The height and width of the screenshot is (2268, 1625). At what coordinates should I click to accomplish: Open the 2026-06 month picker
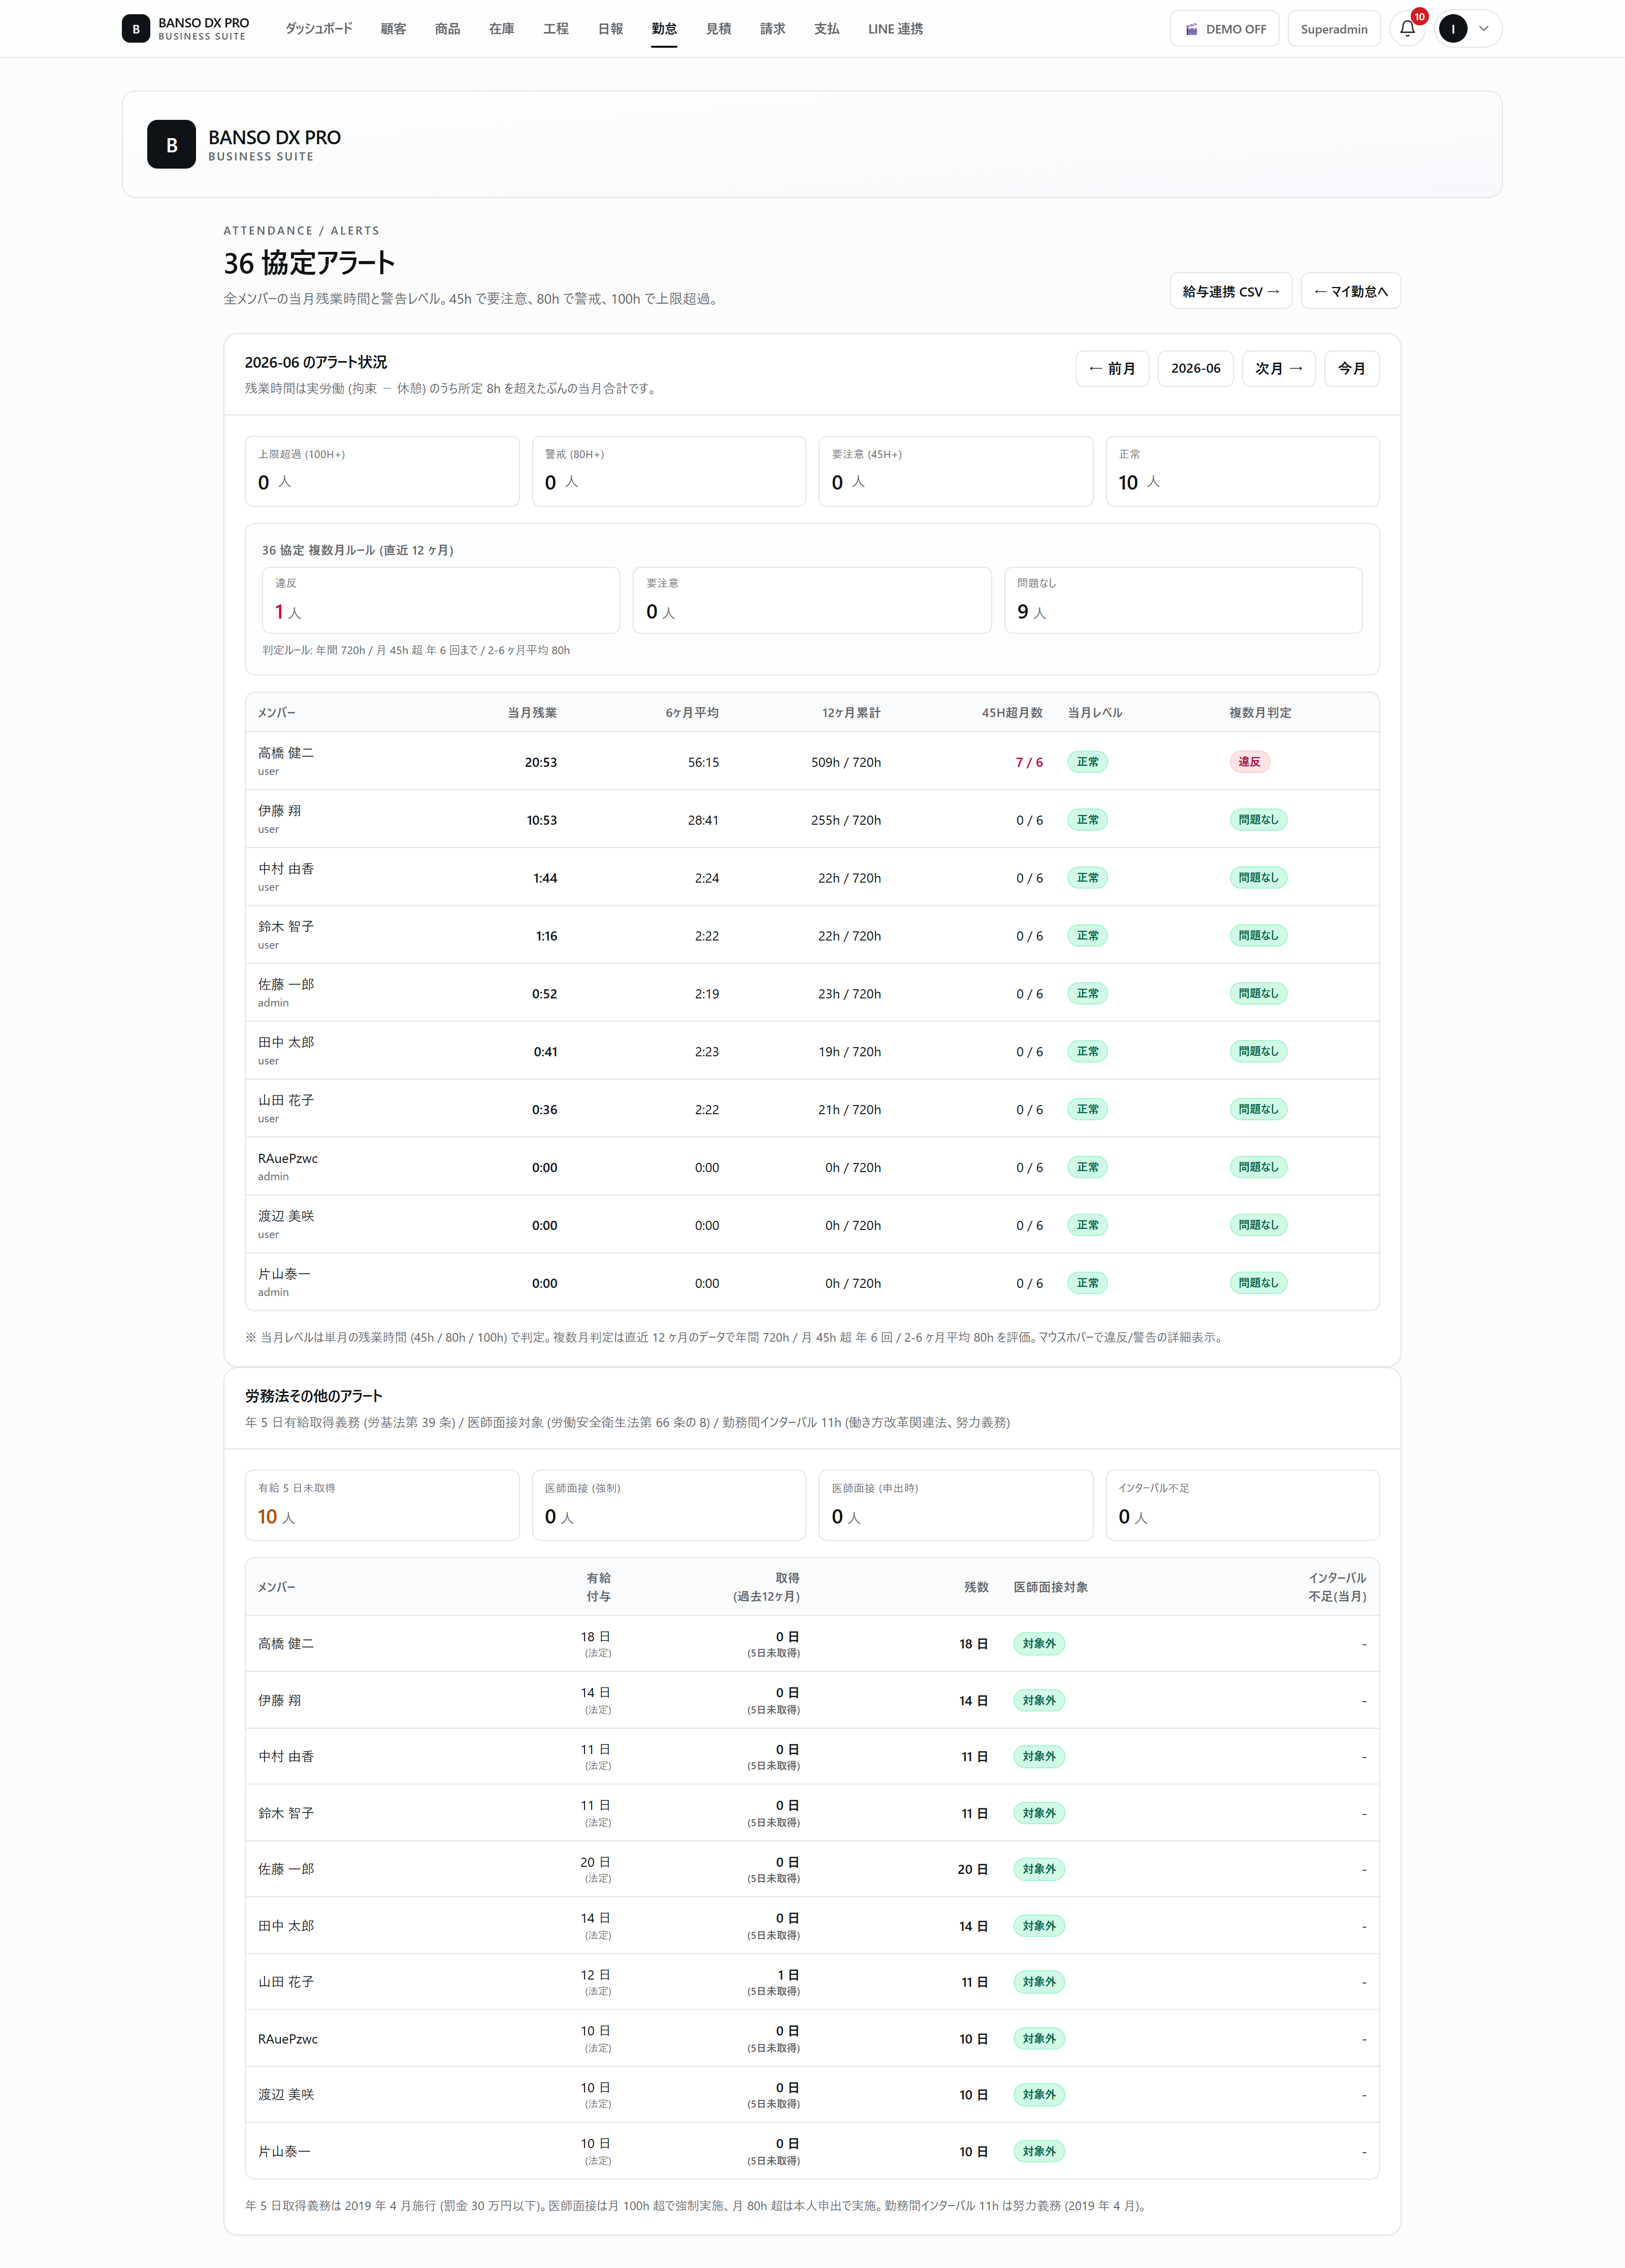click(x=1196, y=368)
